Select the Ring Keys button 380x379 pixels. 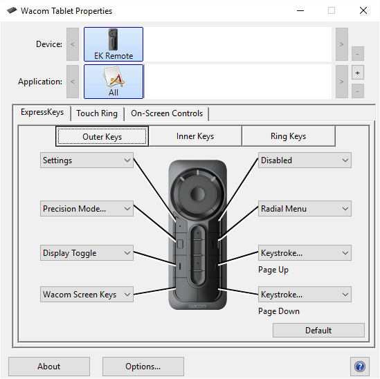pyautogui.click(x=289, y=136)
